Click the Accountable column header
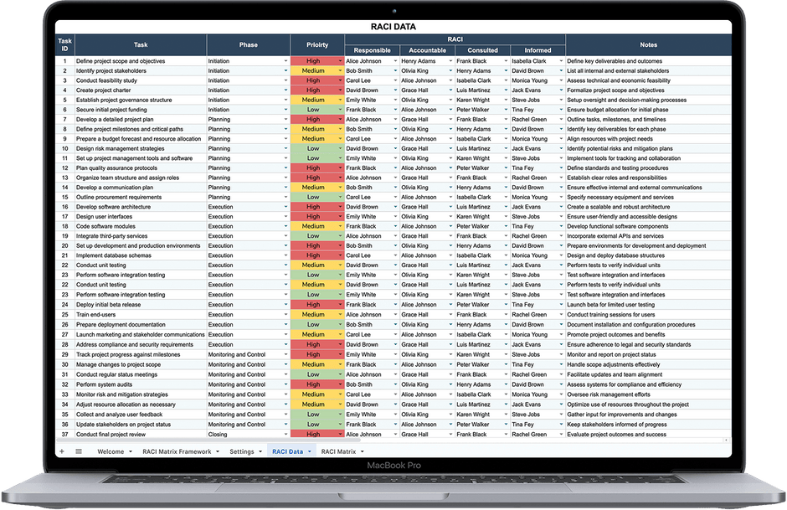Viewport: 787px width, 510px height. coord(427,50)
